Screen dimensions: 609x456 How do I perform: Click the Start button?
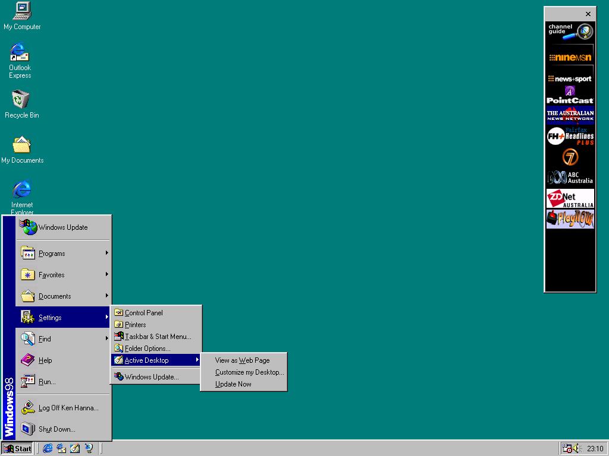pyautogui.click(x=17, y=449)
